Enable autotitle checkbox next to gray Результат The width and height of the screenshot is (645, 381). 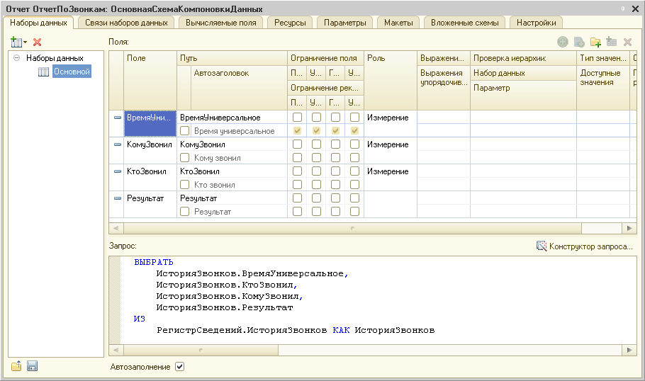pyautogui.click(x=185, y=211)
